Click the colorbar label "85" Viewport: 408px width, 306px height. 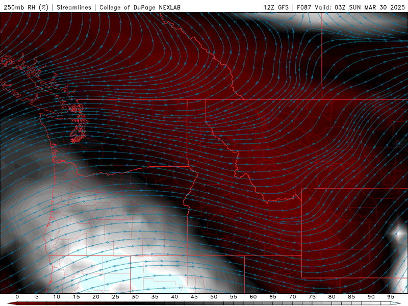coord(351,297)
